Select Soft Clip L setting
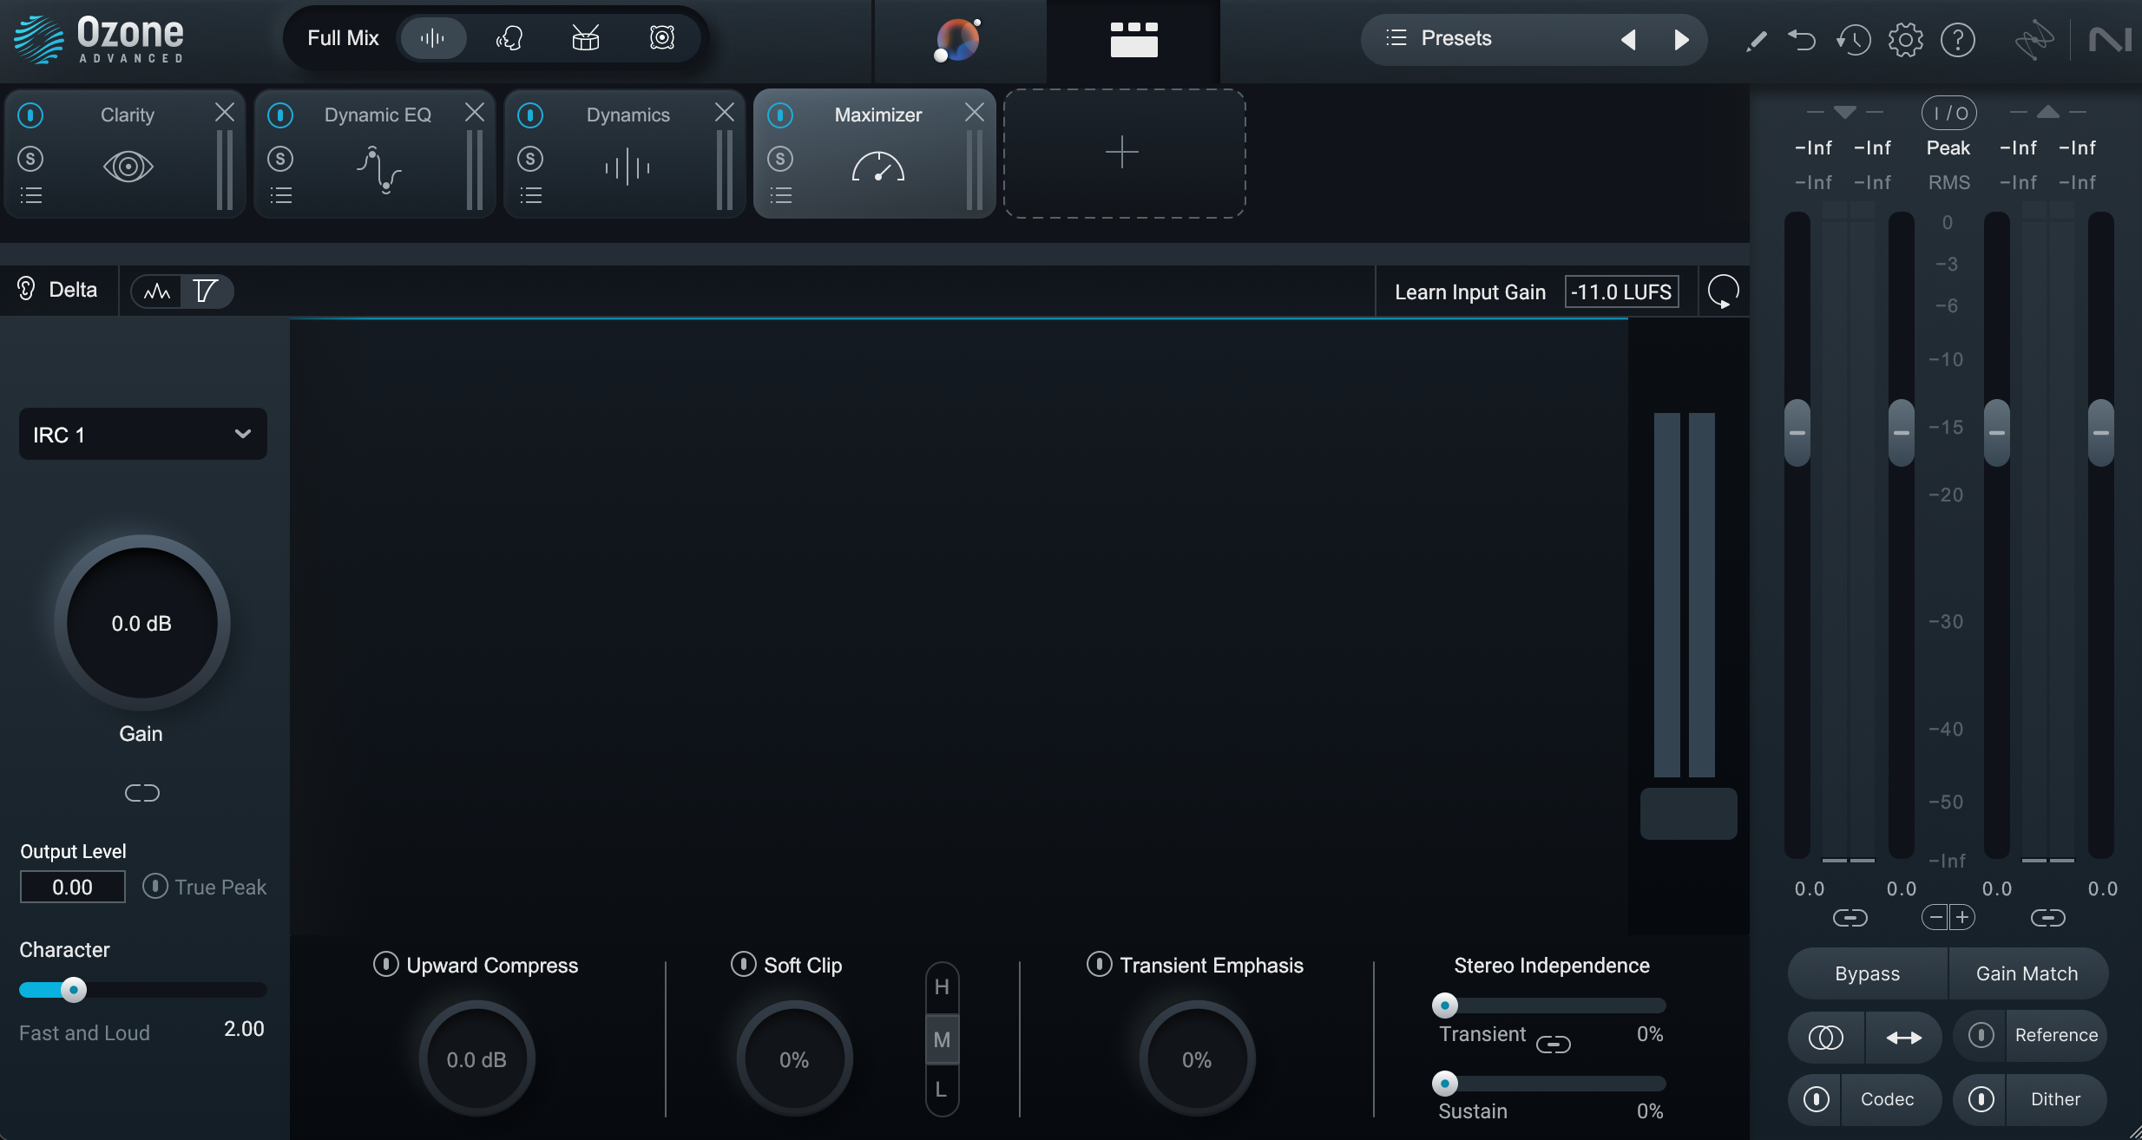The image size is (2142, 1140). click(942, 1090)
